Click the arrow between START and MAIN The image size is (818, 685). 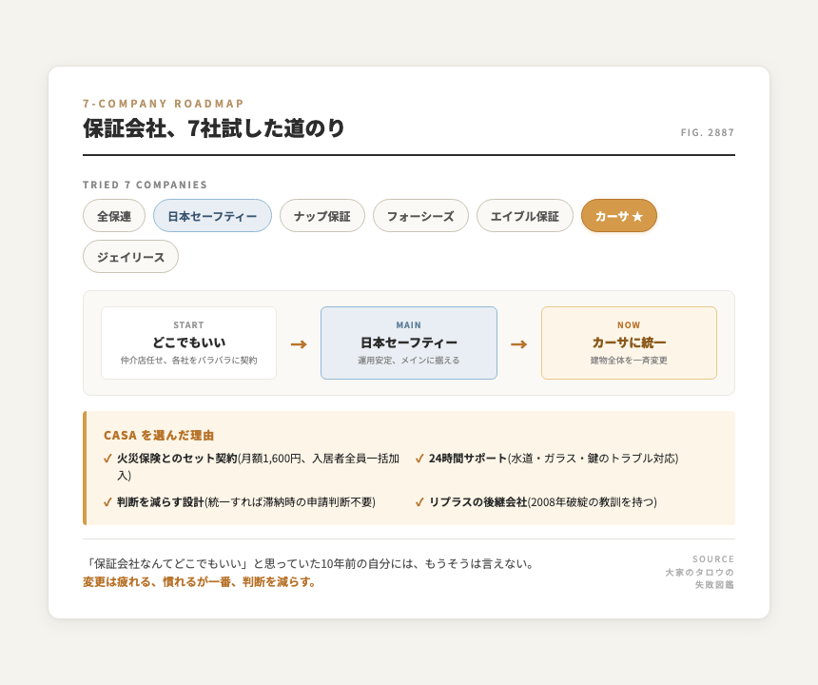click(x=299, y=343)
